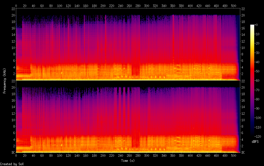Viewport: 264px width, 166px height.
Task: Select the "-40" label on the color scale
Action: 257,62
